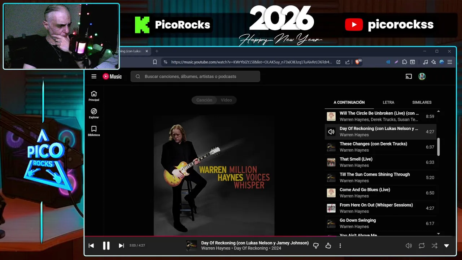Click thumbnail of Come And Go Blues
This screenshot has height=260, width=462.
click(331, 193)
